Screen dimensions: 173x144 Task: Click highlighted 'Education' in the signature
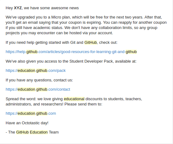[x=39, y=132]
